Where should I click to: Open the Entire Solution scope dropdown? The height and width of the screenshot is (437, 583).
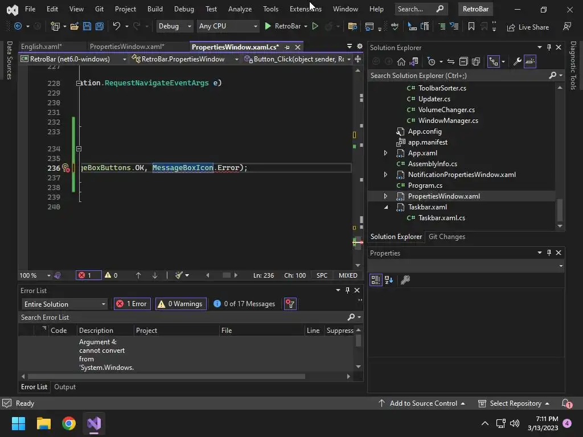(x=65, y=304)
